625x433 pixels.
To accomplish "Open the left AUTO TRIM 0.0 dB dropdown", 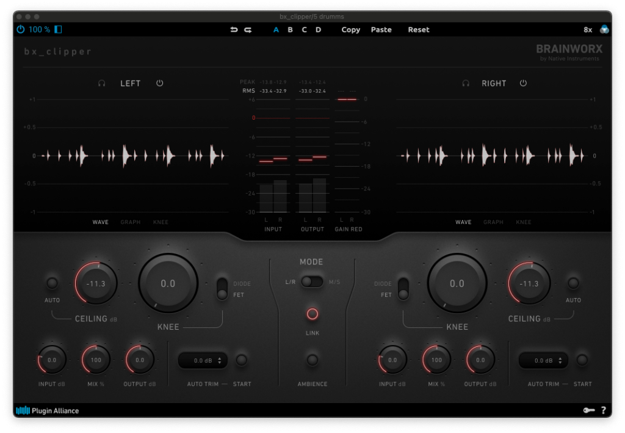I will point(203,360).
